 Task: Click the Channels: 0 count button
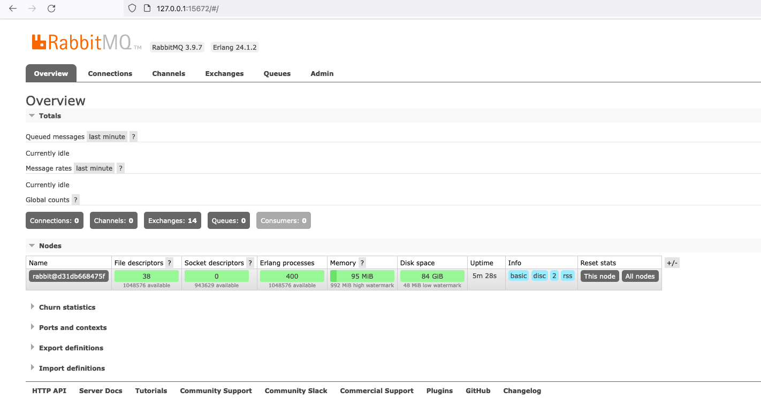113,220
